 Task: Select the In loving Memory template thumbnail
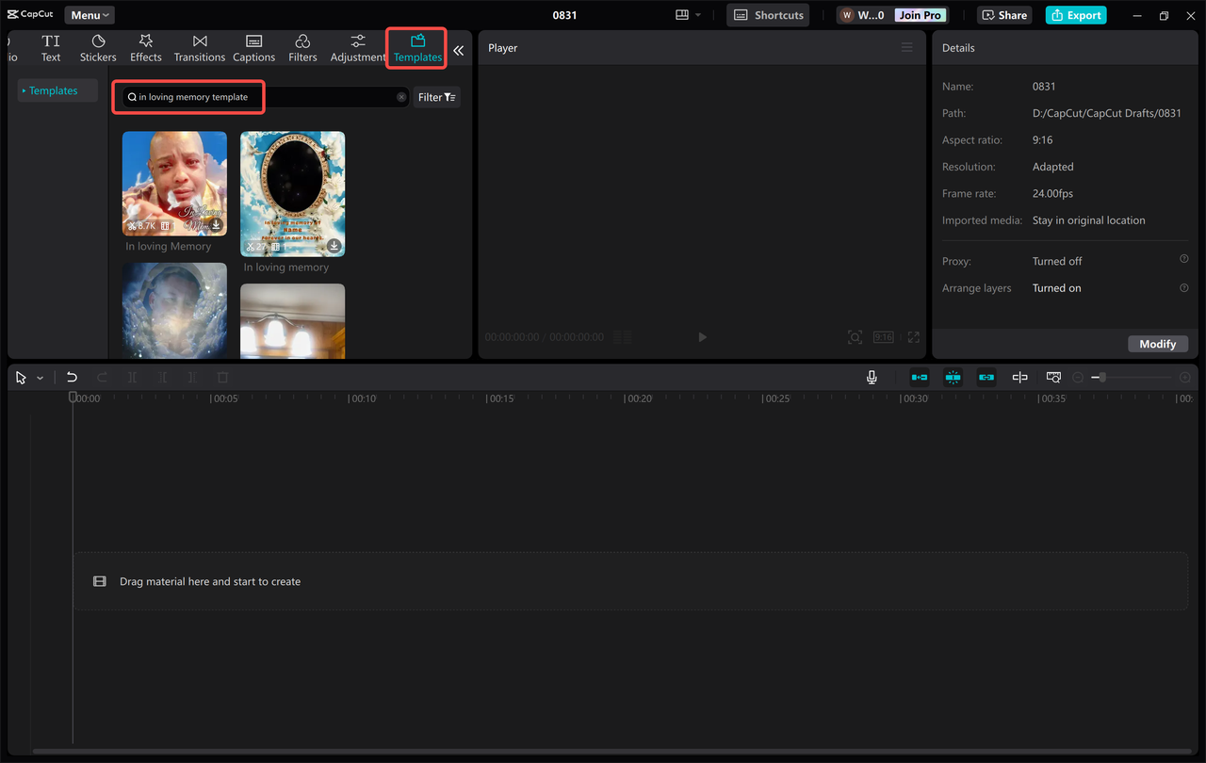click(x=174, y=184)
